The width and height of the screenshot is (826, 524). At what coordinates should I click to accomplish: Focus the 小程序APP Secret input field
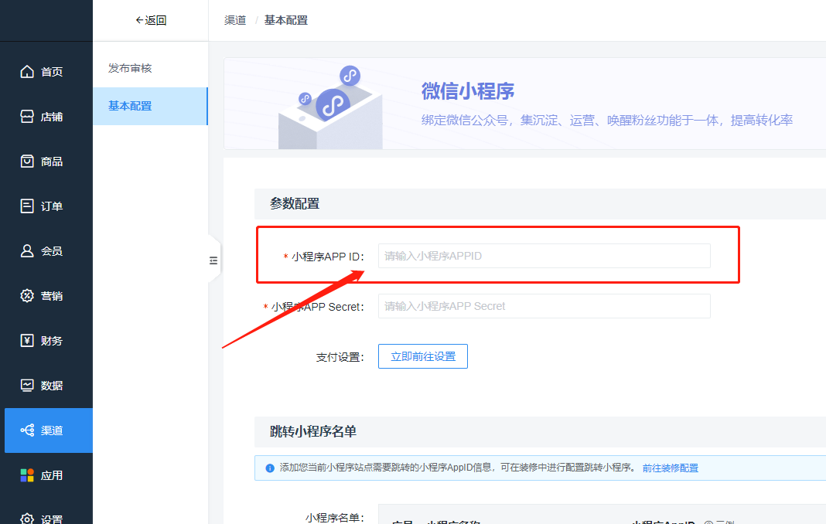[x=544, y=306]
